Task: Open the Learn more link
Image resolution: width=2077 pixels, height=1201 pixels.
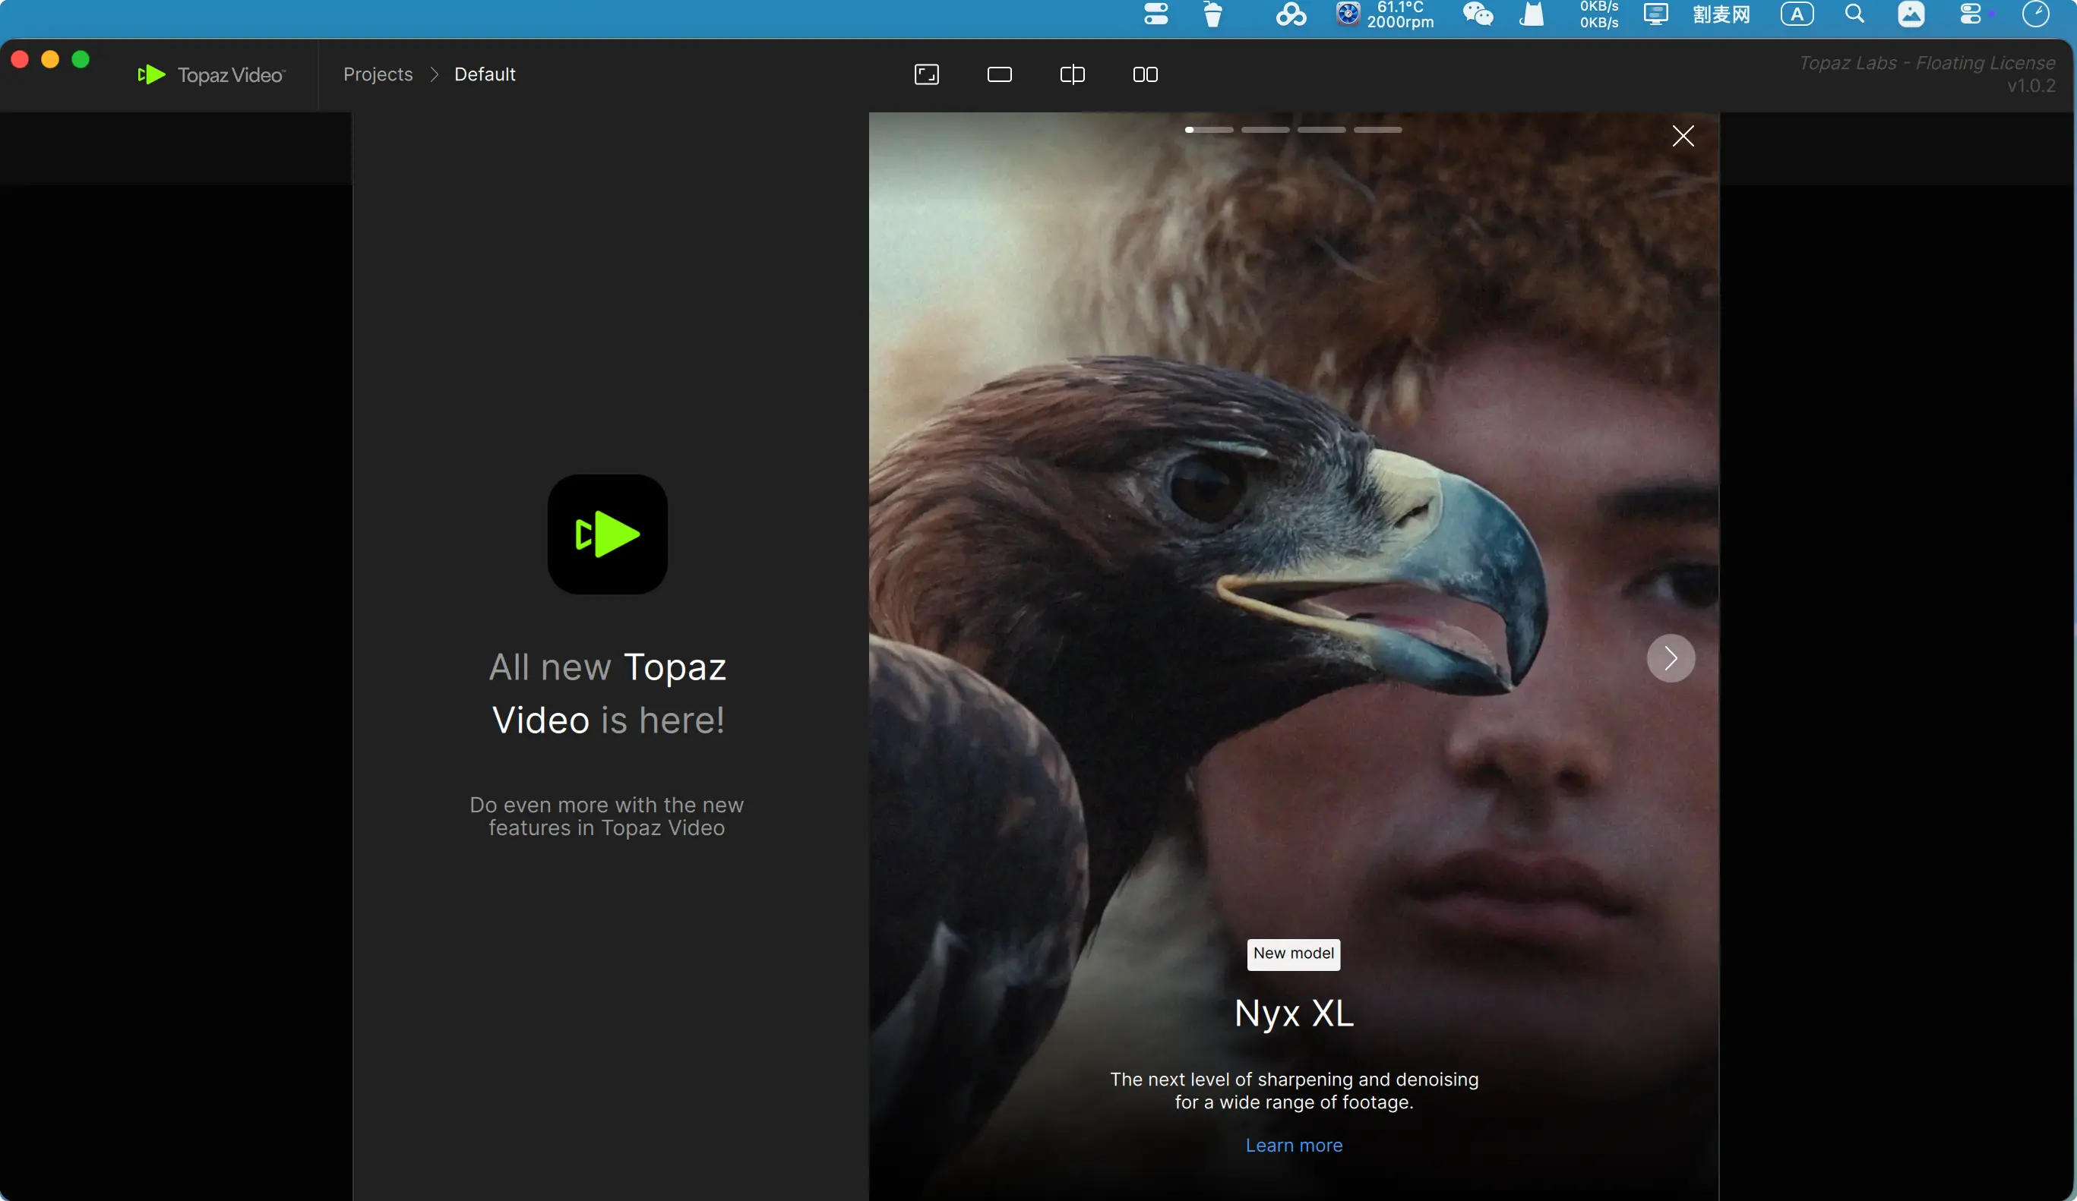Action: 1293,1145
